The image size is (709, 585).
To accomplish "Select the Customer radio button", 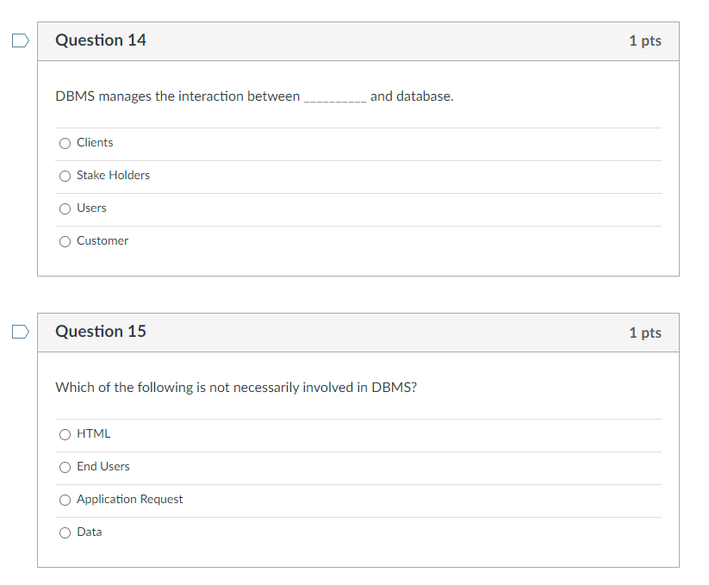I will click(65, 240).
